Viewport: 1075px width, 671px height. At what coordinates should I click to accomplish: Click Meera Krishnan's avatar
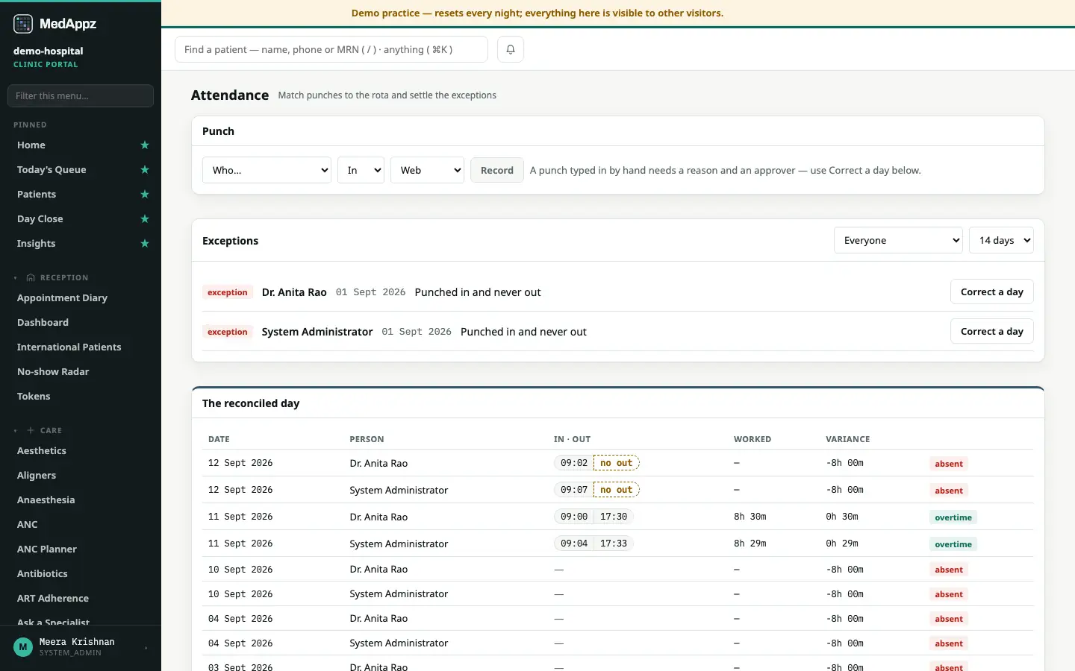click(x=23, y=647)
